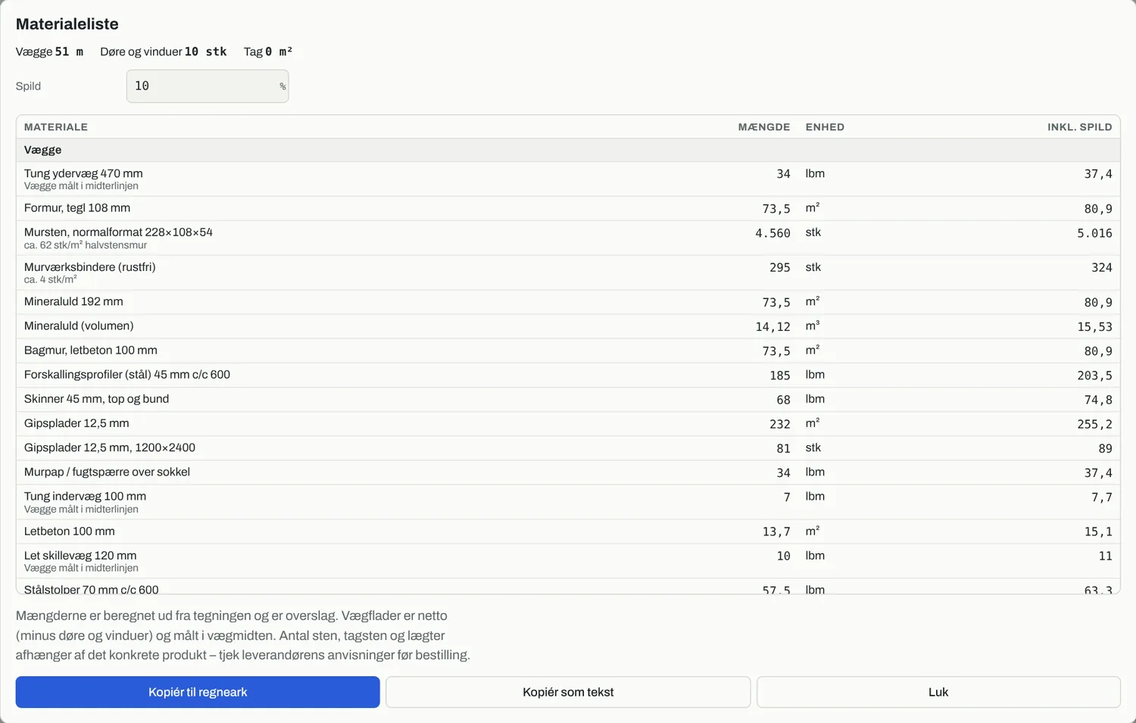Choose Kopiér som tekst
The width and height of the screenshot is (1136, 723).
point(568,692)
